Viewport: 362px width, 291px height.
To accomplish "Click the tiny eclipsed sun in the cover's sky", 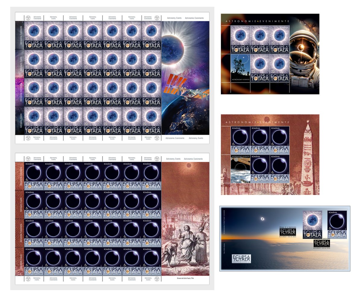I will pos(263,219).
